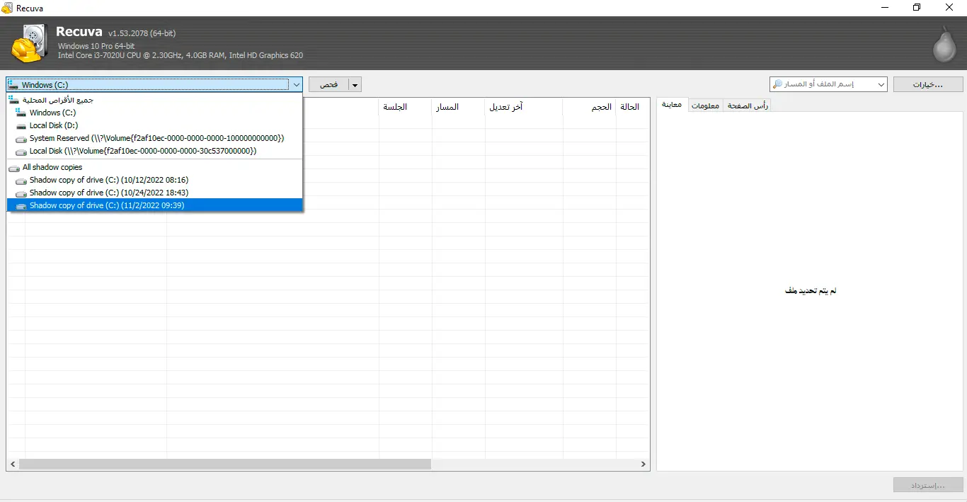Pick the unlabeled Local Disk volume entry
This screenshot has width=967, height=502.
point(142,151)
